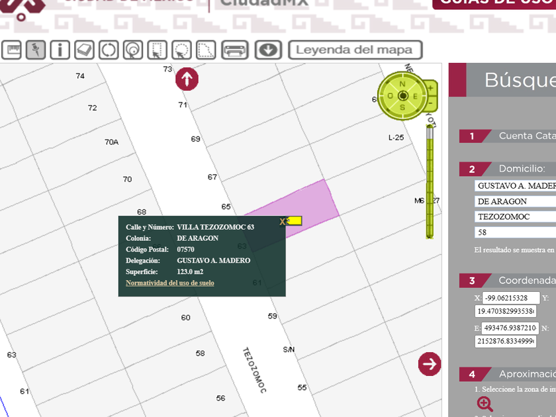
Task: Click the X coordinate input field
Action: (510, 298)
